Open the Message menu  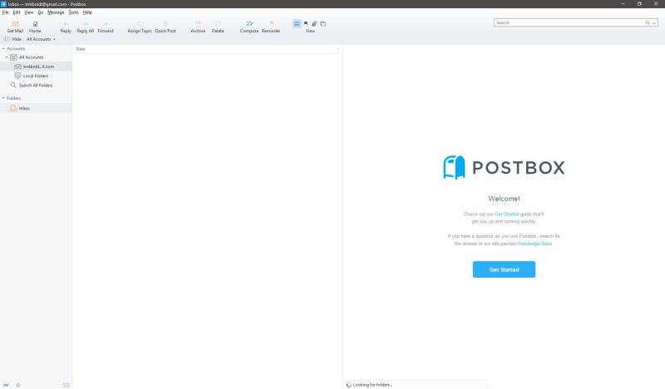point(56,12)
